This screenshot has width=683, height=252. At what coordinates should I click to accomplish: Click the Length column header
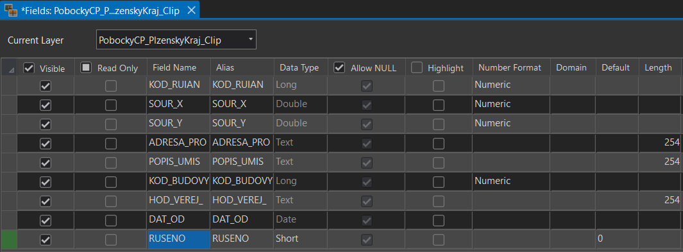pyautogui.click(x=660, y=67)
